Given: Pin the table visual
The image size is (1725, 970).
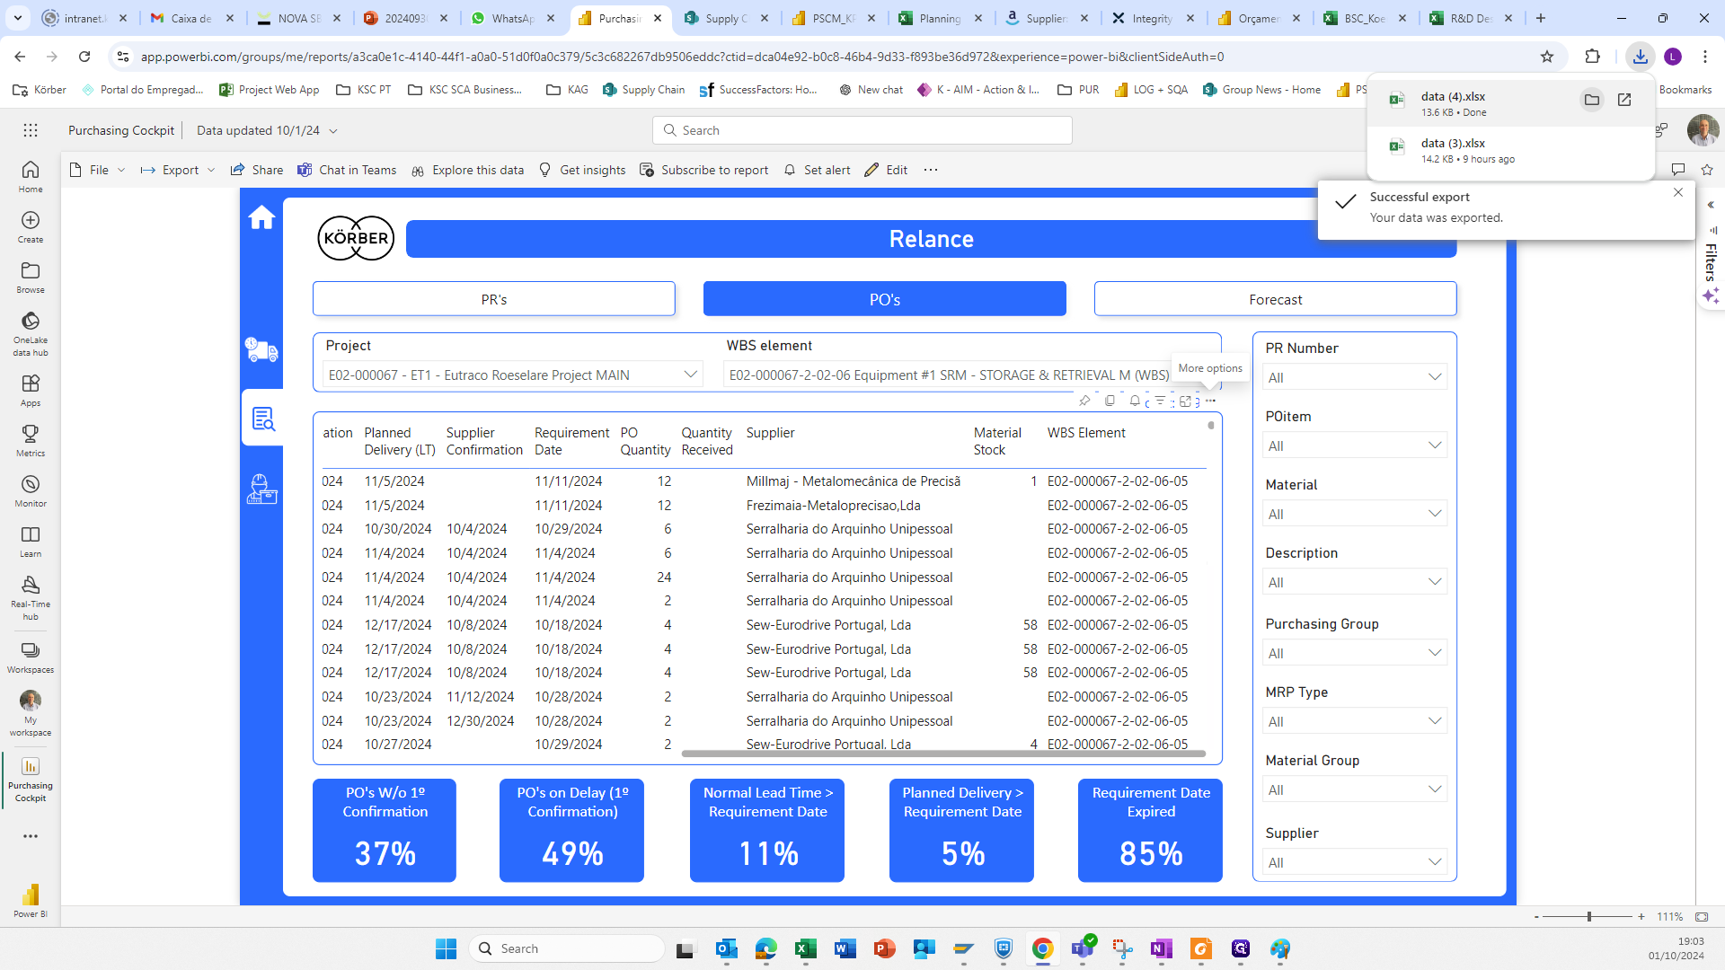Looking at the screenshot, I should point(1084,401).
